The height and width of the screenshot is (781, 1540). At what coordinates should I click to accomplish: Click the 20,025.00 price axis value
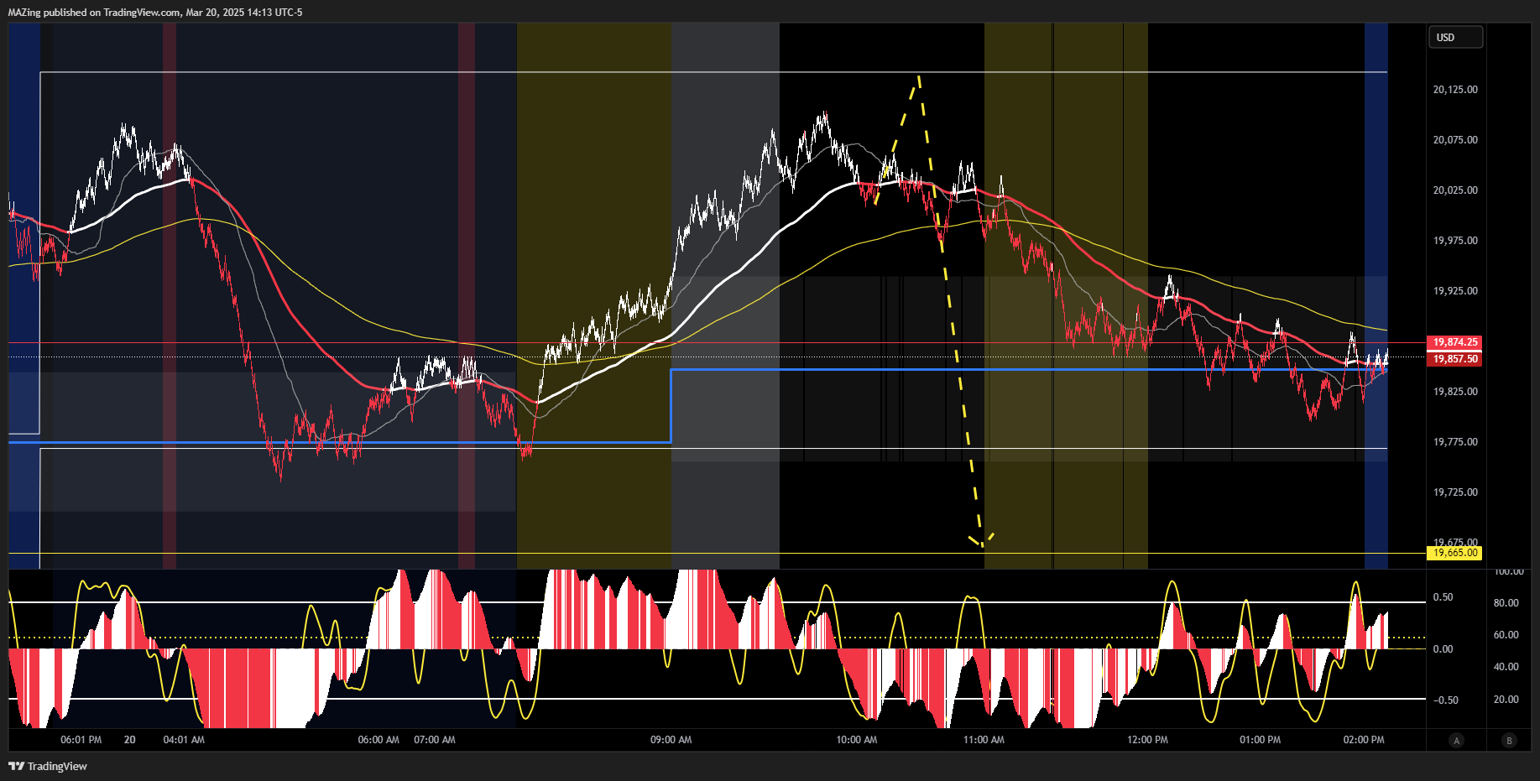click(x=1455, y=190)
